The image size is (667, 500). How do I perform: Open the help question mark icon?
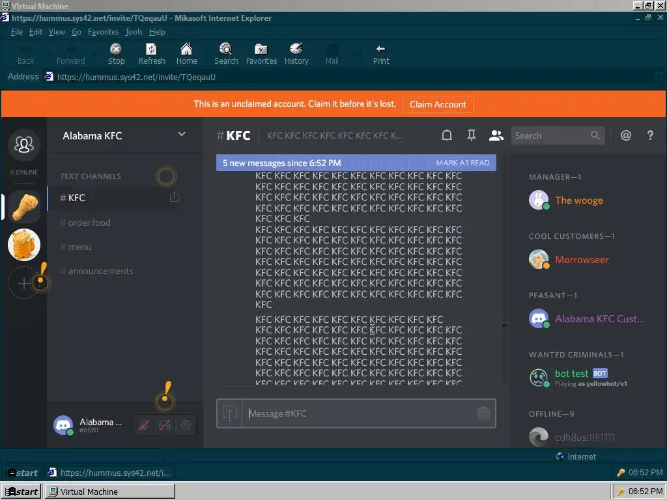tap(650, 135)
